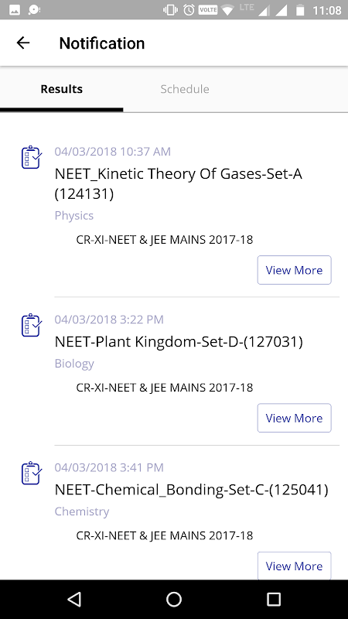Tap the Chemical Bonding result clipboard icon
The height and width of the screenshot is (619, 348).
click(x=32, y=473)
